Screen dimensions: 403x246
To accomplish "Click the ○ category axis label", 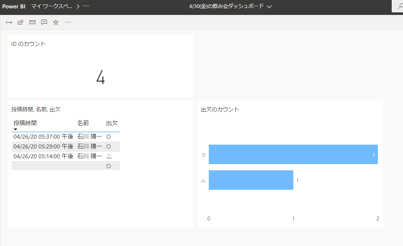I will coord(204,155).
